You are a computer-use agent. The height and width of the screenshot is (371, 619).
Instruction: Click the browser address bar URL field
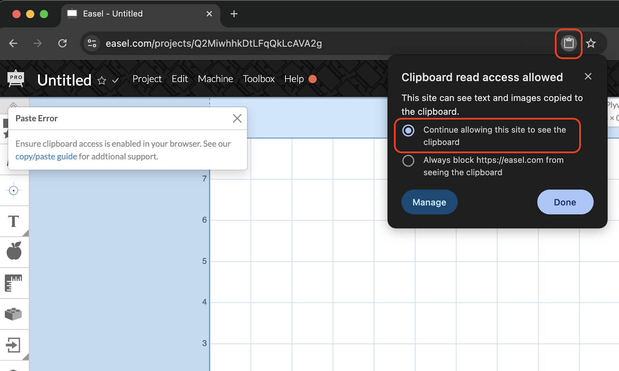coord(214,43)
